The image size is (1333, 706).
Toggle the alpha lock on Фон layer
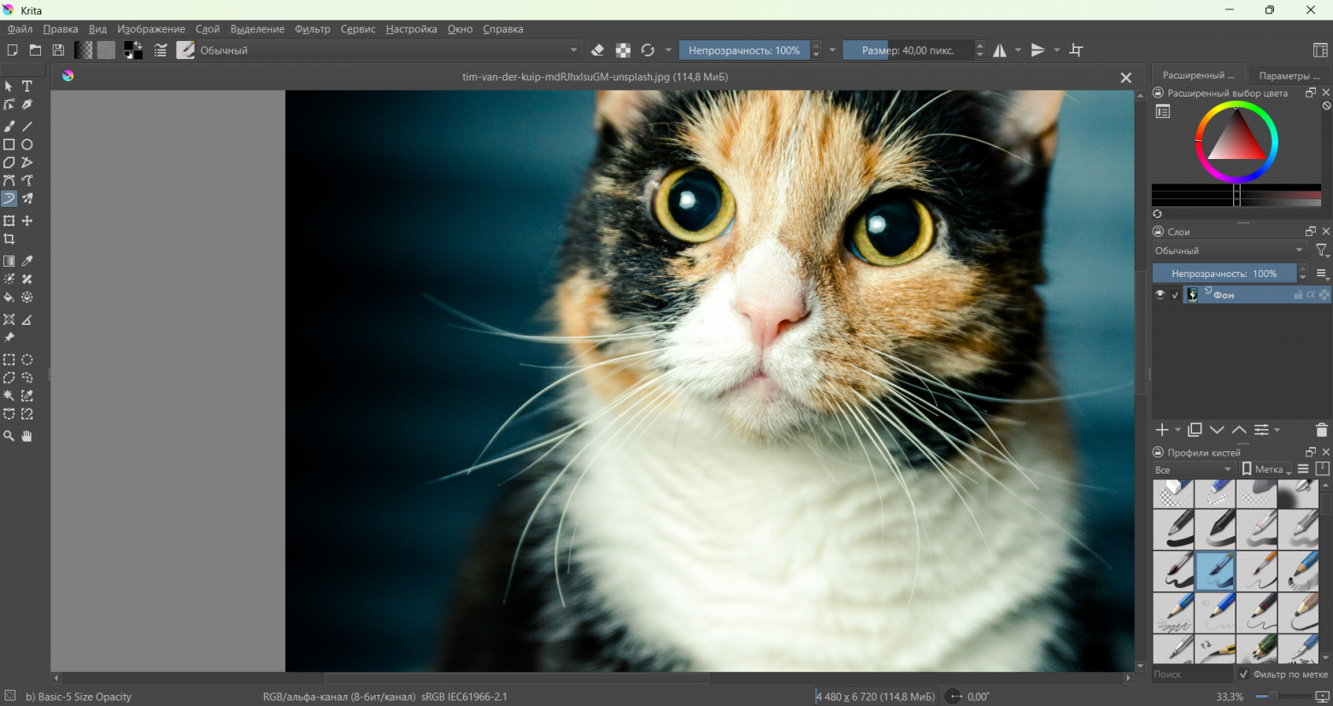pyautogui.click(x=1312, y=294)
